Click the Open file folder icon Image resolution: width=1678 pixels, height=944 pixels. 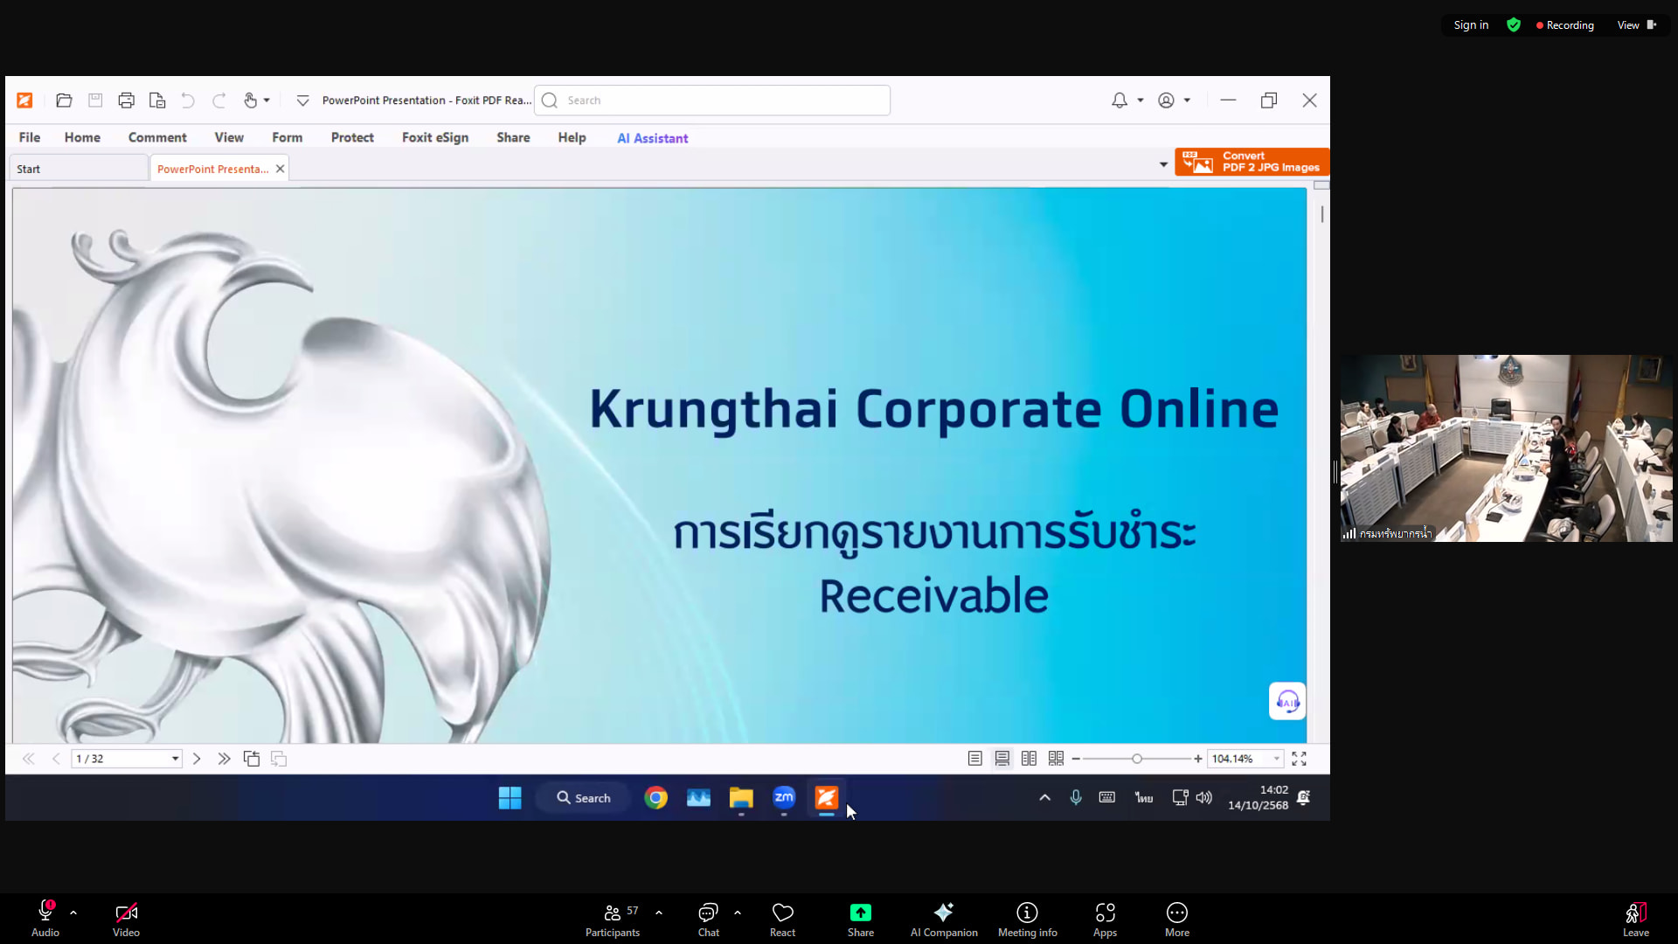(x=64, y=101)
